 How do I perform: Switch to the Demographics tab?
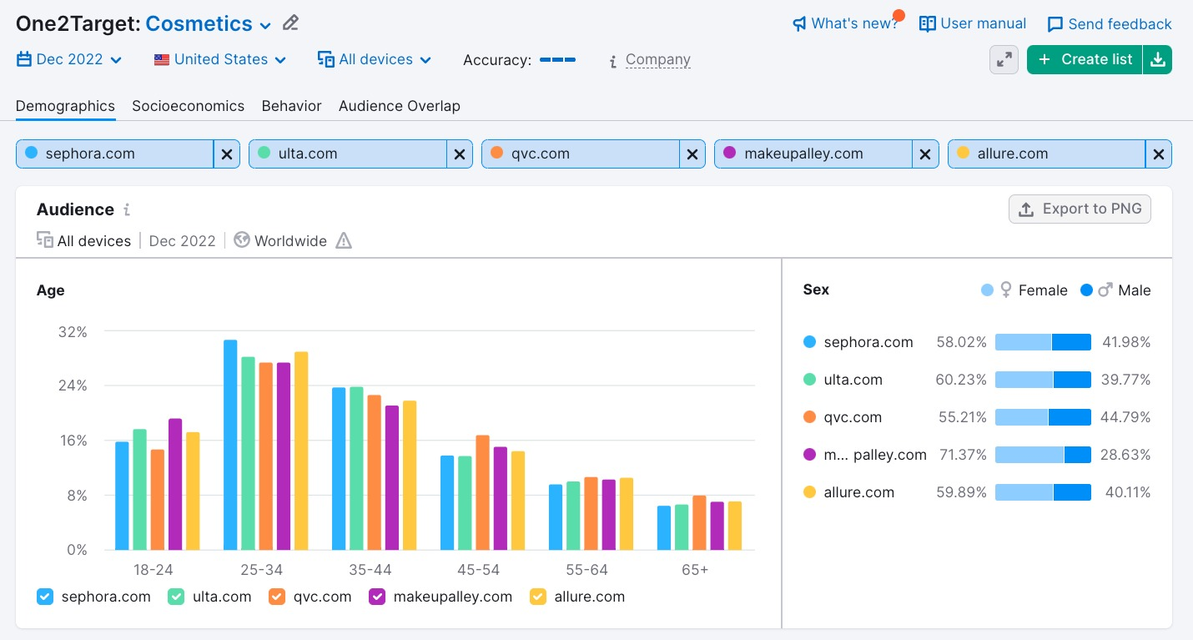[65, 106]
